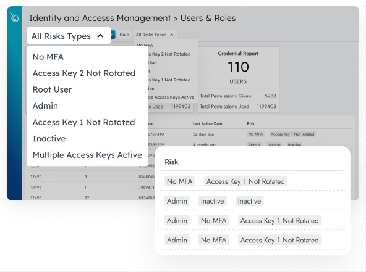Image resolution: width=366 pixels, height=272 pixels.
Task: Click Users & Roles in the breadcrumb
Action: coord(208,18)
